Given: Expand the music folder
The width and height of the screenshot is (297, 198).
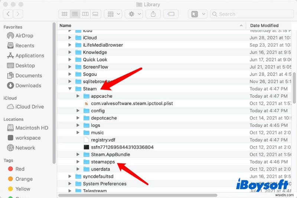Looking at the screenshot, I should point(78,132).
